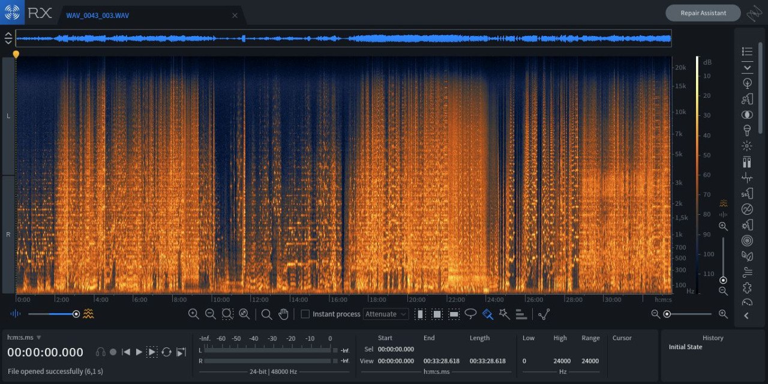Click the Zoom to selection icon
The height and width of the screenshot is (384, 768).
click(x=227, y=314)
